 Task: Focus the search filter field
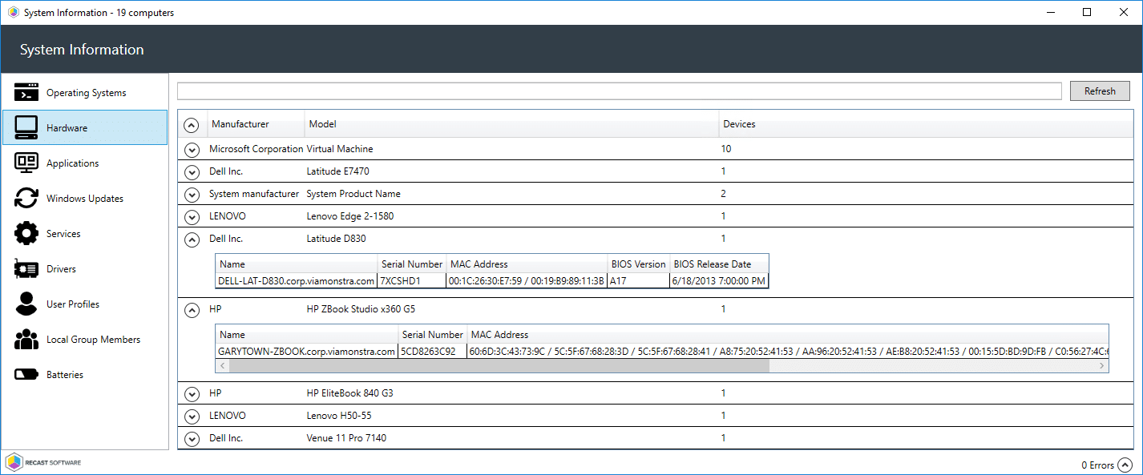pyautogui.click(x=620, y=91)
